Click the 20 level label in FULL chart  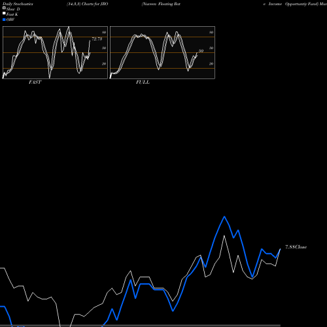click(x=211, y=64)
